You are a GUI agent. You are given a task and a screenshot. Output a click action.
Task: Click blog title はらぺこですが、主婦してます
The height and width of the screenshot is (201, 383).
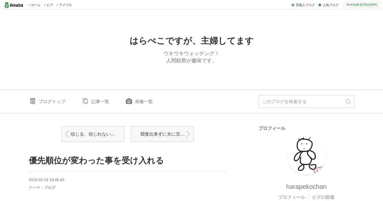(x=191, y=41)
